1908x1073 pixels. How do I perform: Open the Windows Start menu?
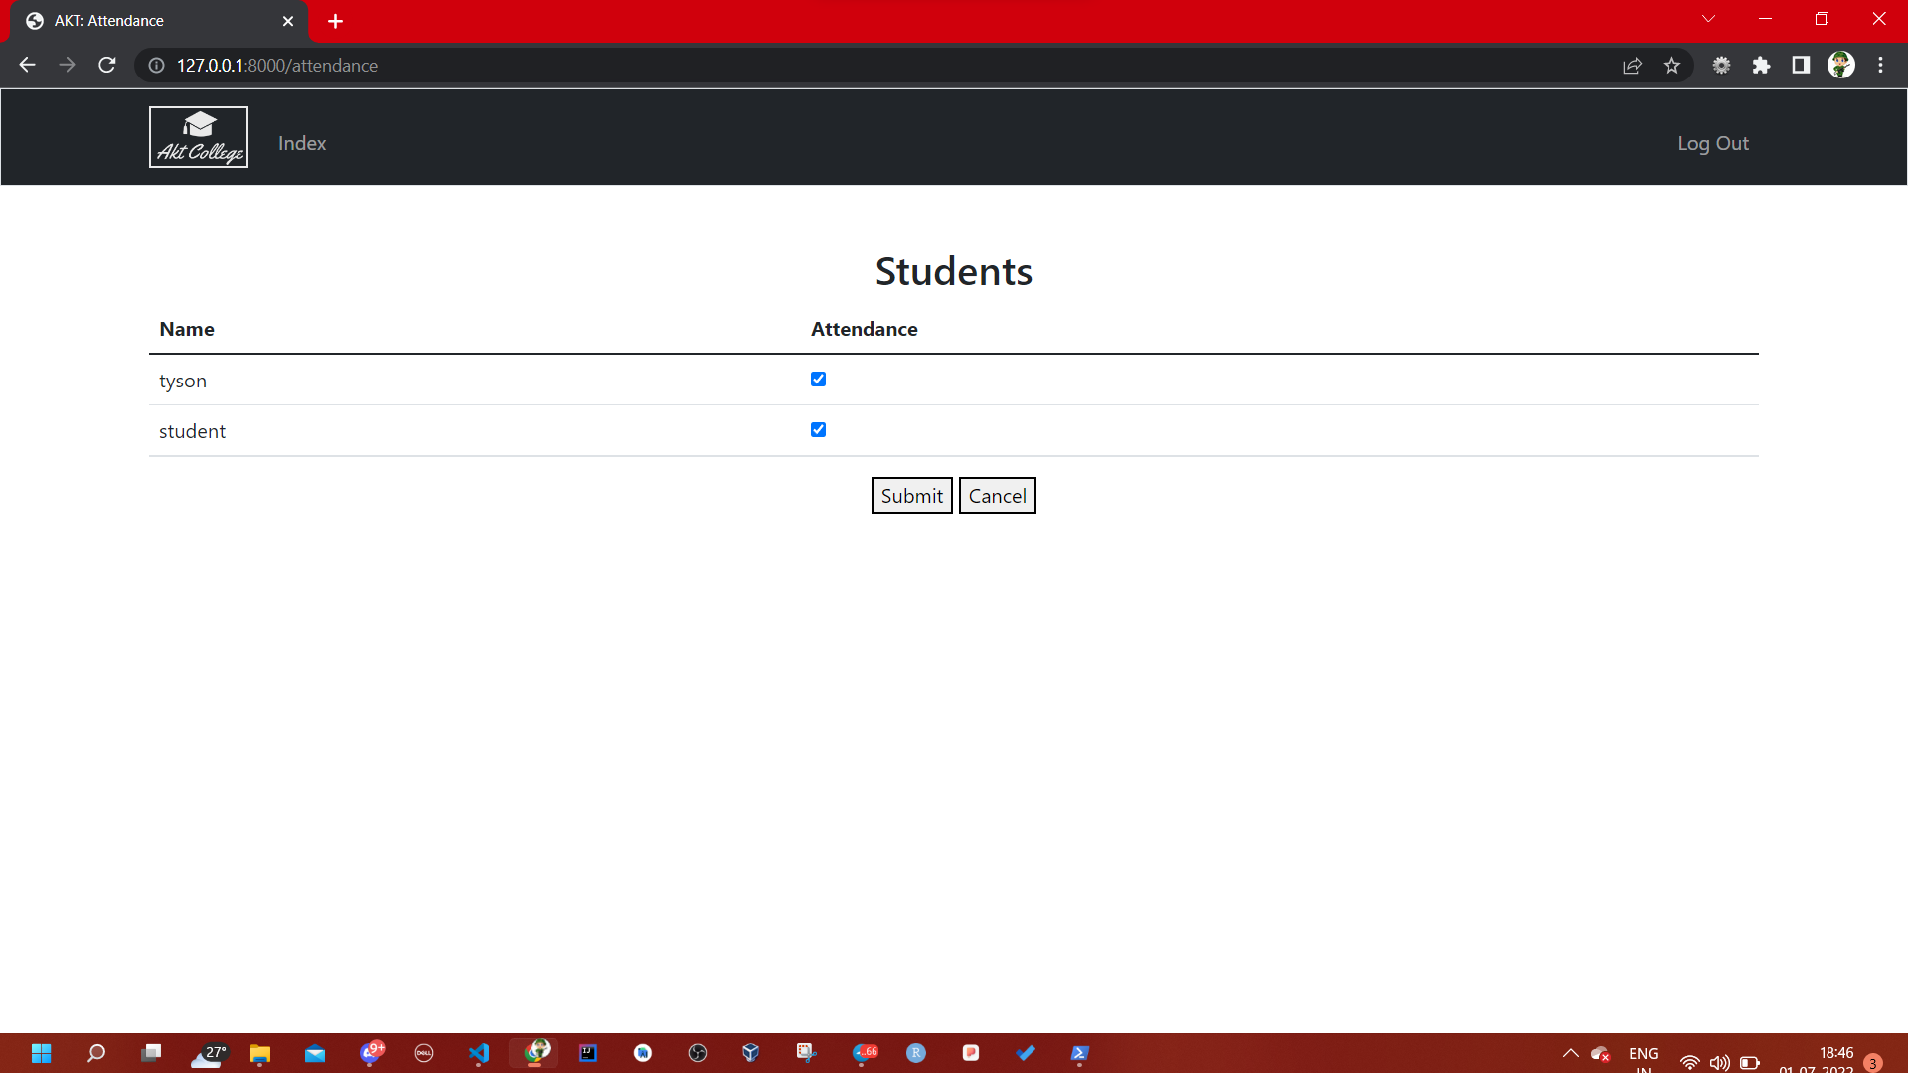pos(41,1053)
